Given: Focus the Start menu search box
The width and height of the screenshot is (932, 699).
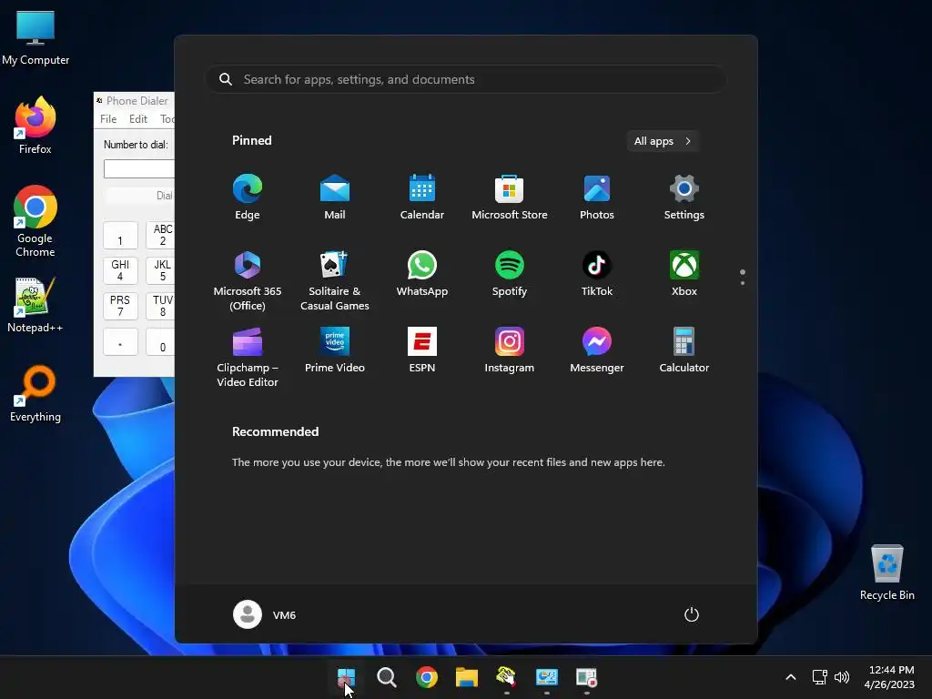Looking at the screenshot, I should tap(465, 80).
